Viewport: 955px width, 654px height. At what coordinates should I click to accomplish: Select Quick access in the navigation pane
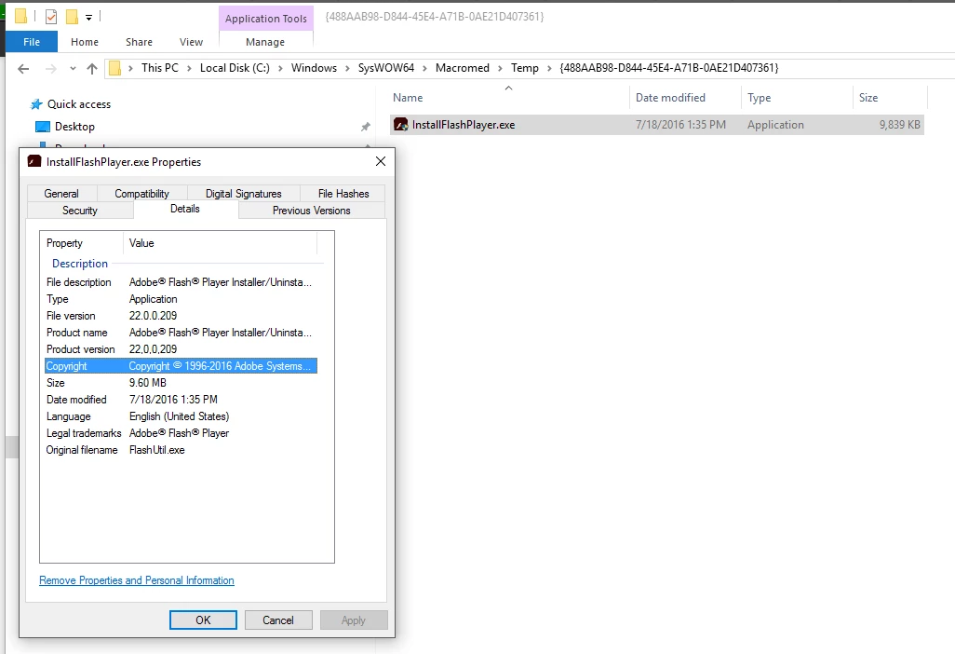pos(79,104)
